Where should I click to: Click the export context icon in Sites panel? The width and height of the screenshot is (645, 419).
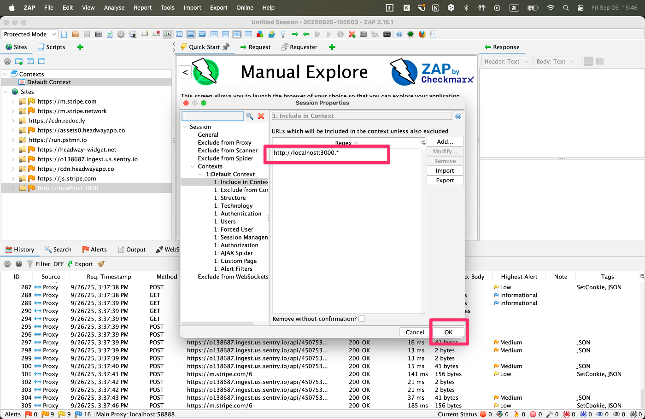click(x=41, y=61)
